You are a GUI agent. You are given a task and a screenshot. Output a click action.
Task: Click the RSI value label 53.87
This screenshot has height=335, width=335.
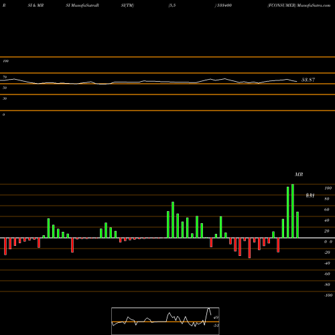[x=308, y=80]
